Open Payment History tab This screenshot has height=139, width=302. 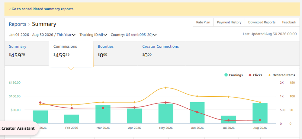[x=229, y=22]
